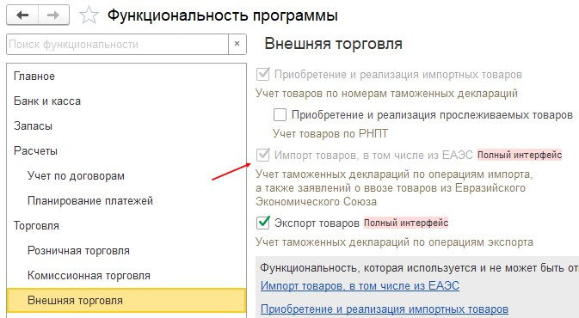Select «Торговля» in the section list
Screen dimensions: 579x318
click(126, 225)
